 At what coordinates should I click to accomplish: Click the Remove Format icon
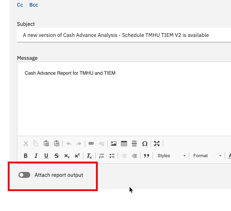click(89, 156)
